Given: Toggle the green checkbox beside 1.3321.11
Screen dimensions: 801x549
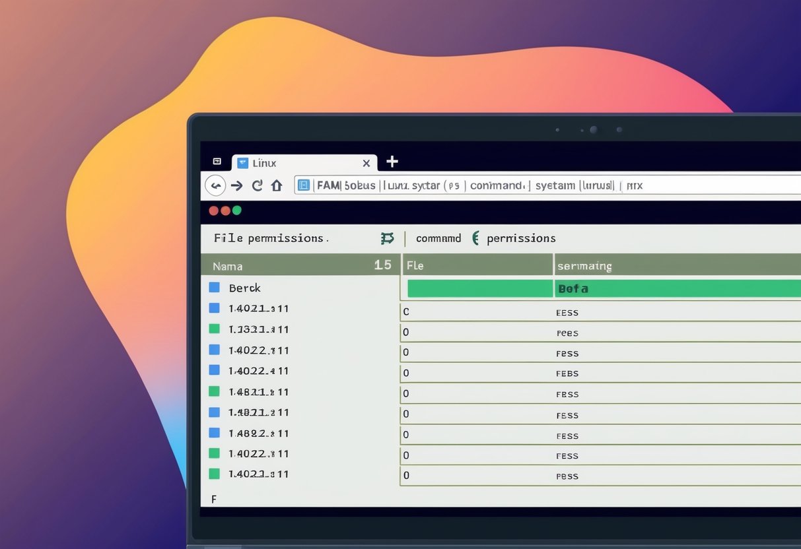Looking at the screenshot, I should (216, 329).
